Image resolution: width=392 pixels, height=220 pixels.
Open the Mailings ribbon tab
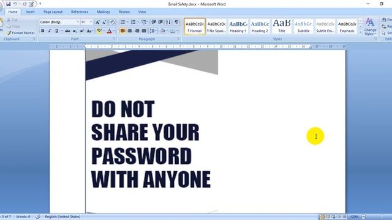click(x=104, y=12)
